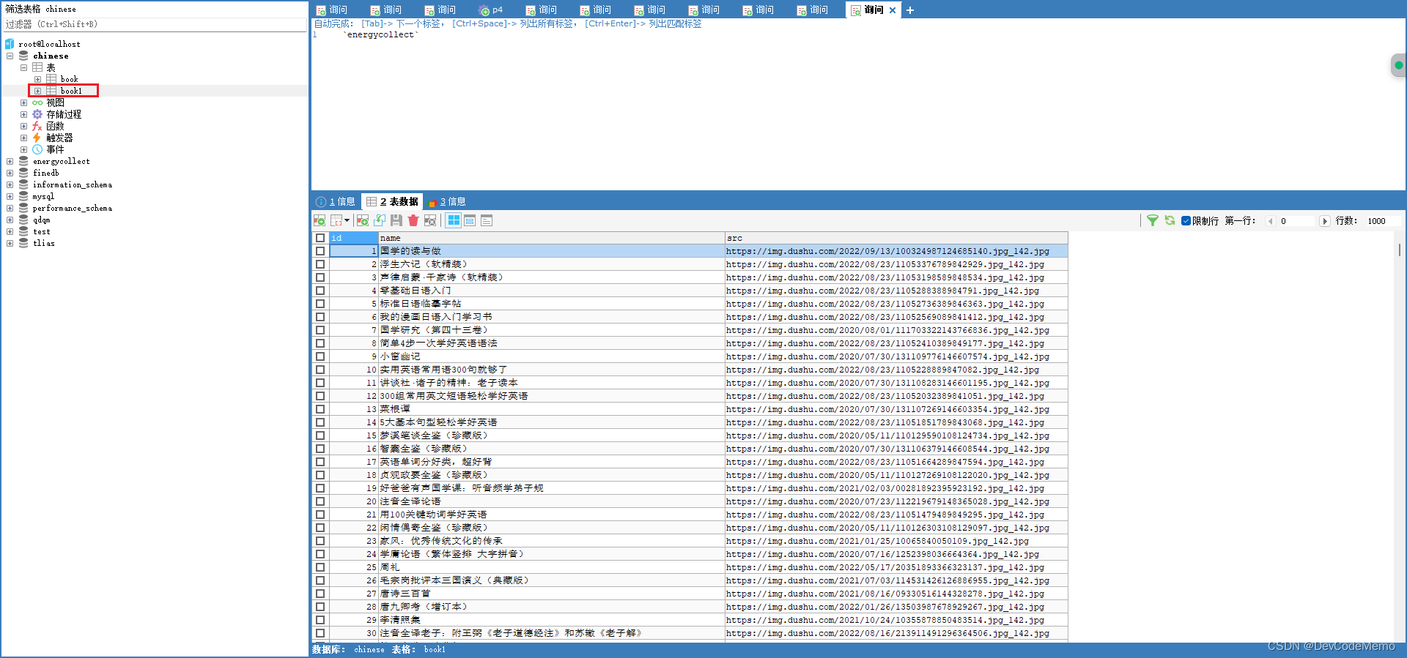Check the row checkbox for id 20
The width and height of the screenshot is (1407, 658).
click(x=320, y=501)
